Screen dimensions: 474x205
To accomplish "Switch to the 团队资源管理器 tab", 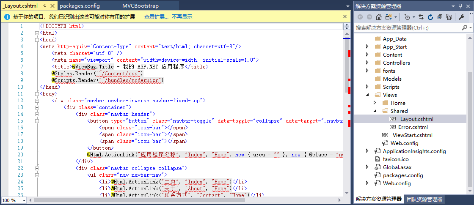I will (424, 199).
